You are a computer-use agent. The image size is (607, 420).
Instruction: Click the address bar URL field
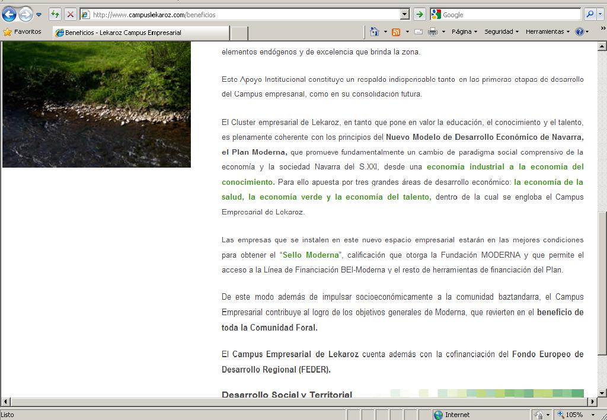[244, 15]
